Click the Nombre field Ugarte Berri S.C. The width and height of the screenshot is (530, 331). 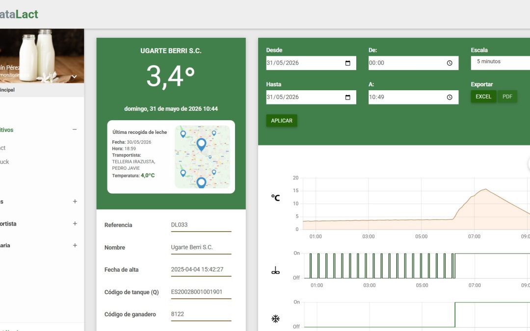pos(201,247)
